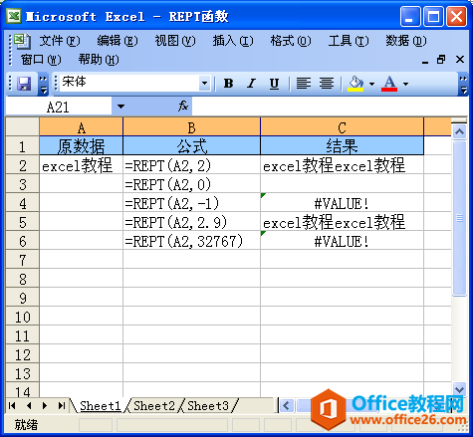
Task: Toggle Bold formatting
Action: (x=228, y=84)
